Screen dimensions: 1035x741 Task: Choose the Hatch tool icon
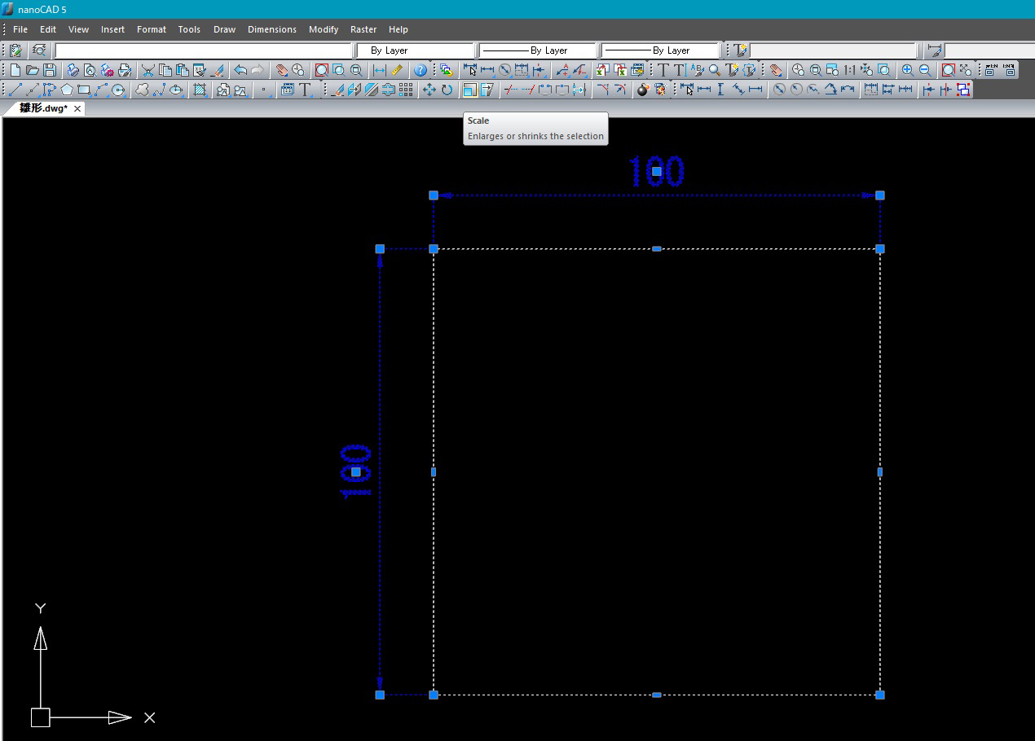click(199, 90)
